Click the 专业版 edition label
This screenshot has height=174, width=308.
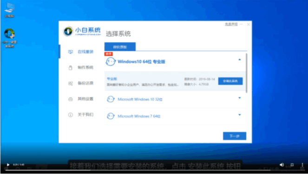[x=112, y=79]
